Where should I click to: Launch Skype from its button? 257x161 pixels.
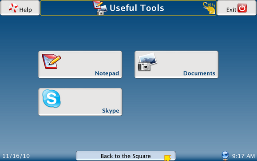[80, 102]
